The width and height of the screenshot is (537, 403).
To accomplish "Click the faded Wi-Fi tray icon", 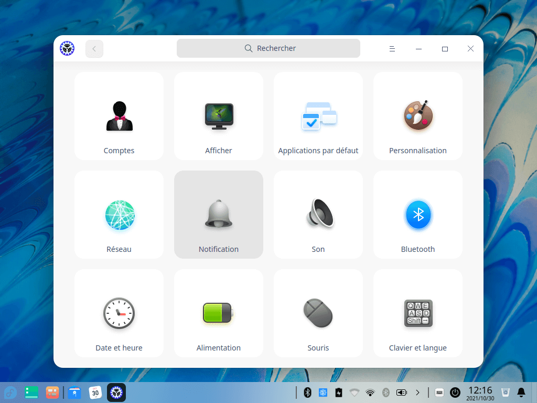I will (355, 393).
